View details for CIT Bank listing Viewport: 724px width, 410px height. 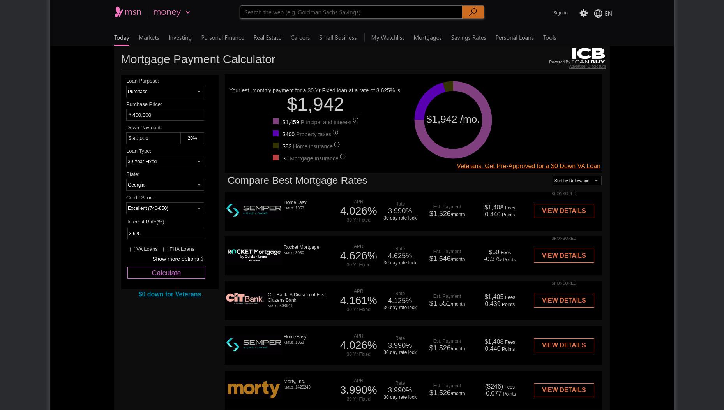(564, 301)
